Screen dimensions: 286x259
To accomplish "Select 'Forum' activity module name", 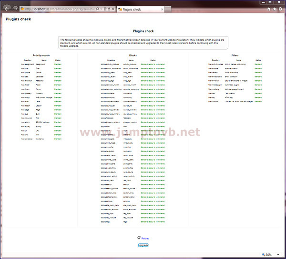I will click(x=38, y=89).
